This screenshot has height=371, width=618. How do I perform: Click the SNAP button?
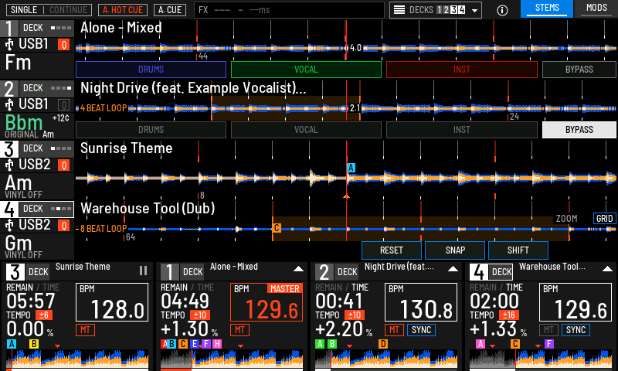pyautogui.click(x=455, y=250)
